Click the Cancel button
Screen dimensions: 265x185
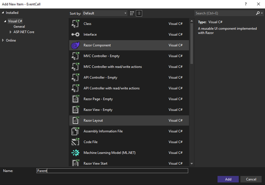pos(251,179)
